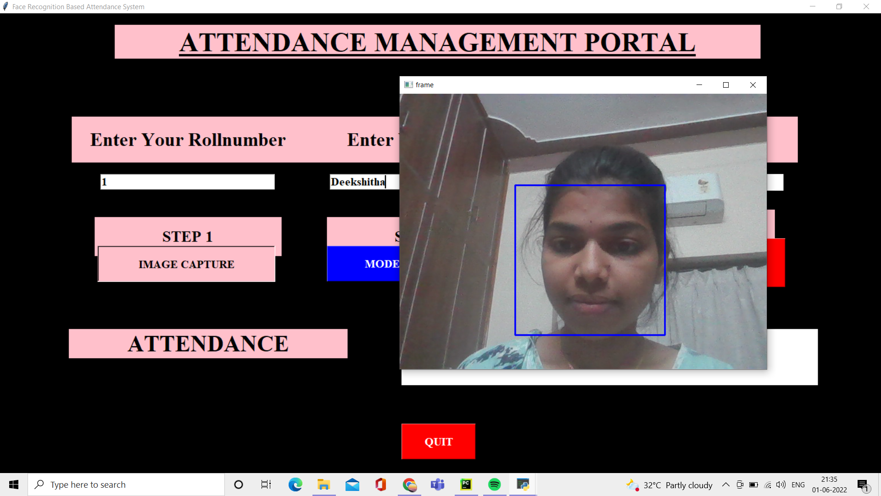The width and height of the screenshot is (881, 496).
Task: Click the IMAGE CAPTURE button under STEP 1
Action: (x=186, y=264)
